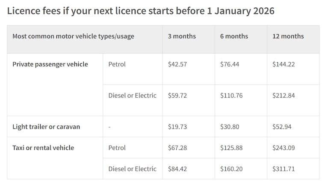Select the 'Taxi or rental vehicle' row label

[x=43, y=148]
